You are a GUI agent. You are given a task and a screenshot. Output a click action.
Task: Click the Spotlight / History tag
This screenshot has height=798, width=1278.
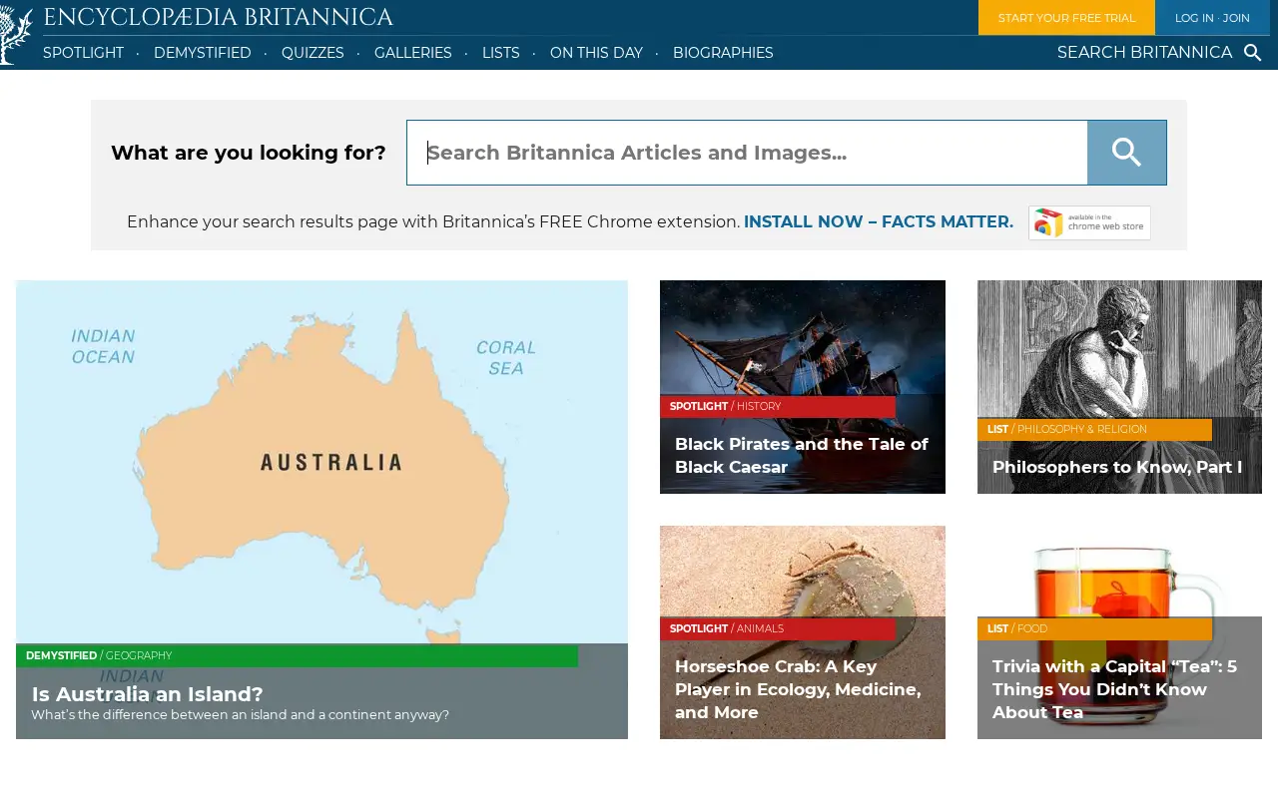point(778,406)
